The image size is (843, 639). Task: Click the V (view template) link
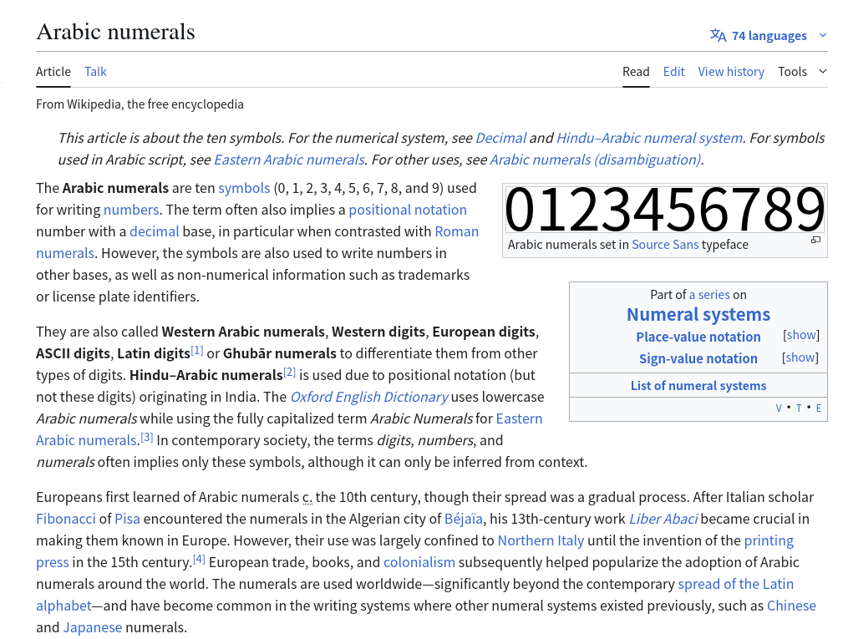pyautogui.click(x=779, y=408)
